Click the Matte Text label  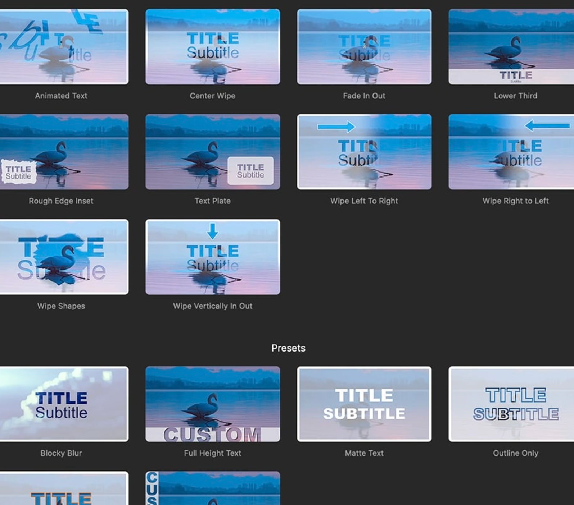pos(364,453)
